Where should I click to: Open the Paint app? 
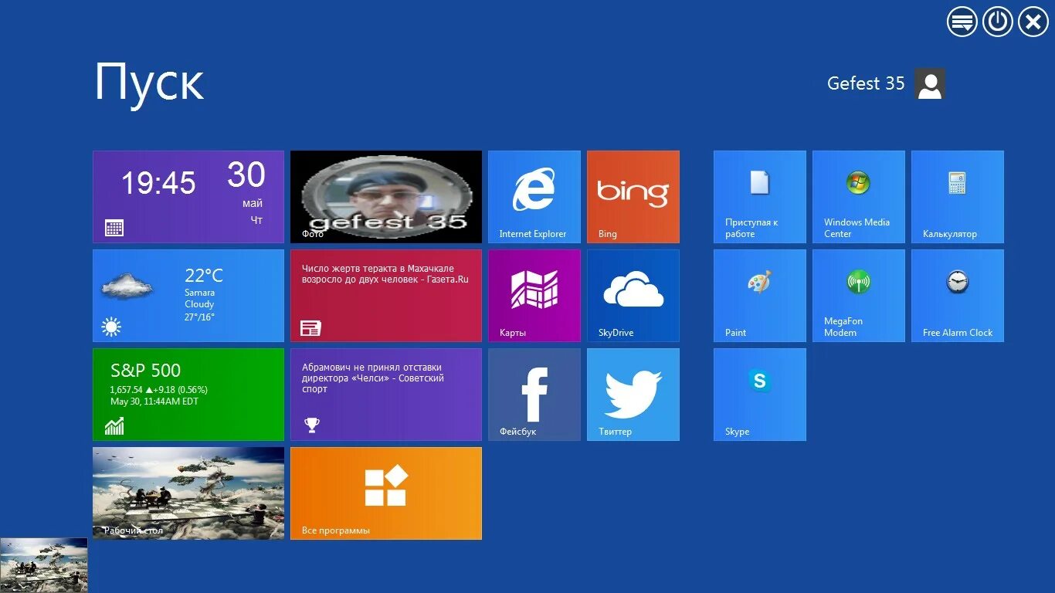point(759,295)
